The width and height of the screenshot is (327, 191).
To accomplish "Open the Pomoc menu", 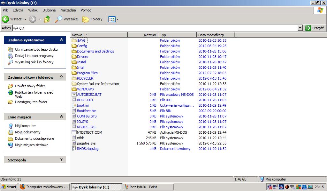I will 86,10.
